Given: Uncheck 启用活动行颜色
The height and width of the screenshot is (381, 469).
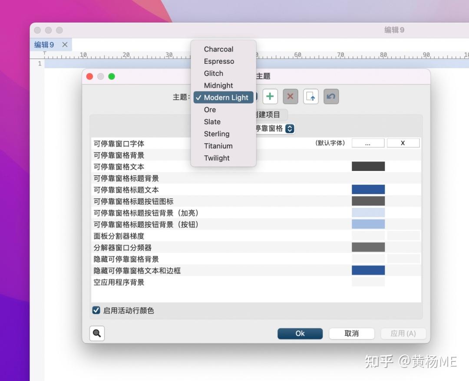Looking at the screenshot, I should point(96,310).
